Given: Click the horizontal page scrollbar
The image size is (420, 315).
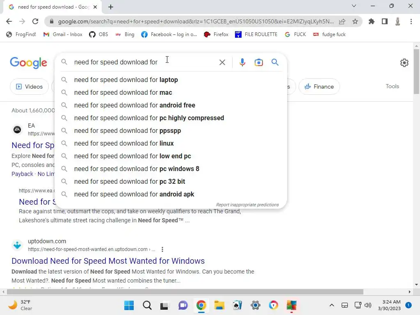Looking at the screenshot, I should (x=185, y=292).
